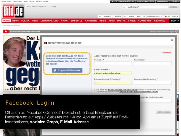Open the SPORT section

[65, 21]
